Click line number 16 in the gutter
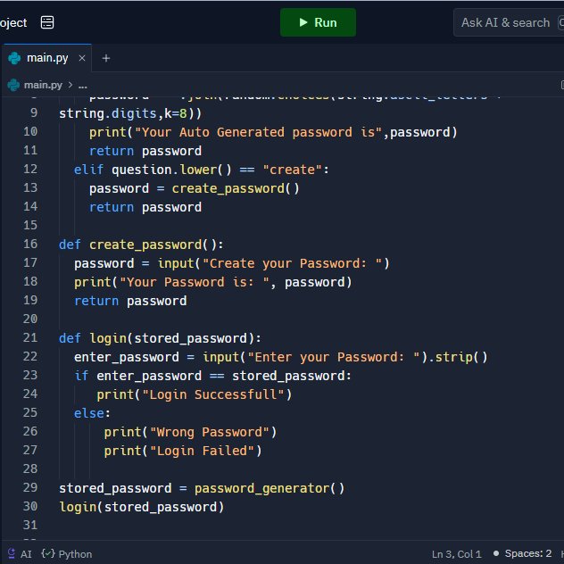 [x=30, y=244]
